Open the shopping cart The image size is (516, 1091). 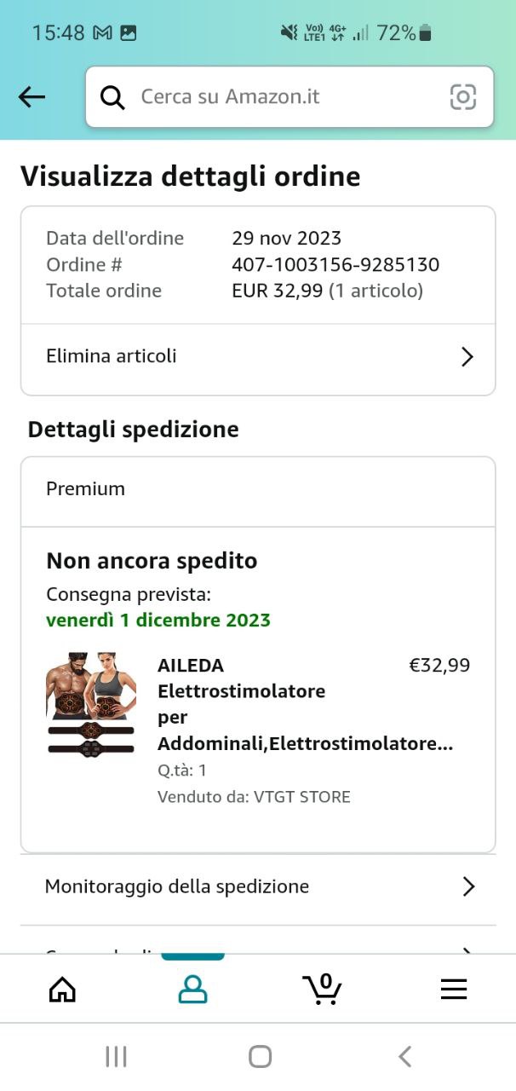tap(322, 989)
